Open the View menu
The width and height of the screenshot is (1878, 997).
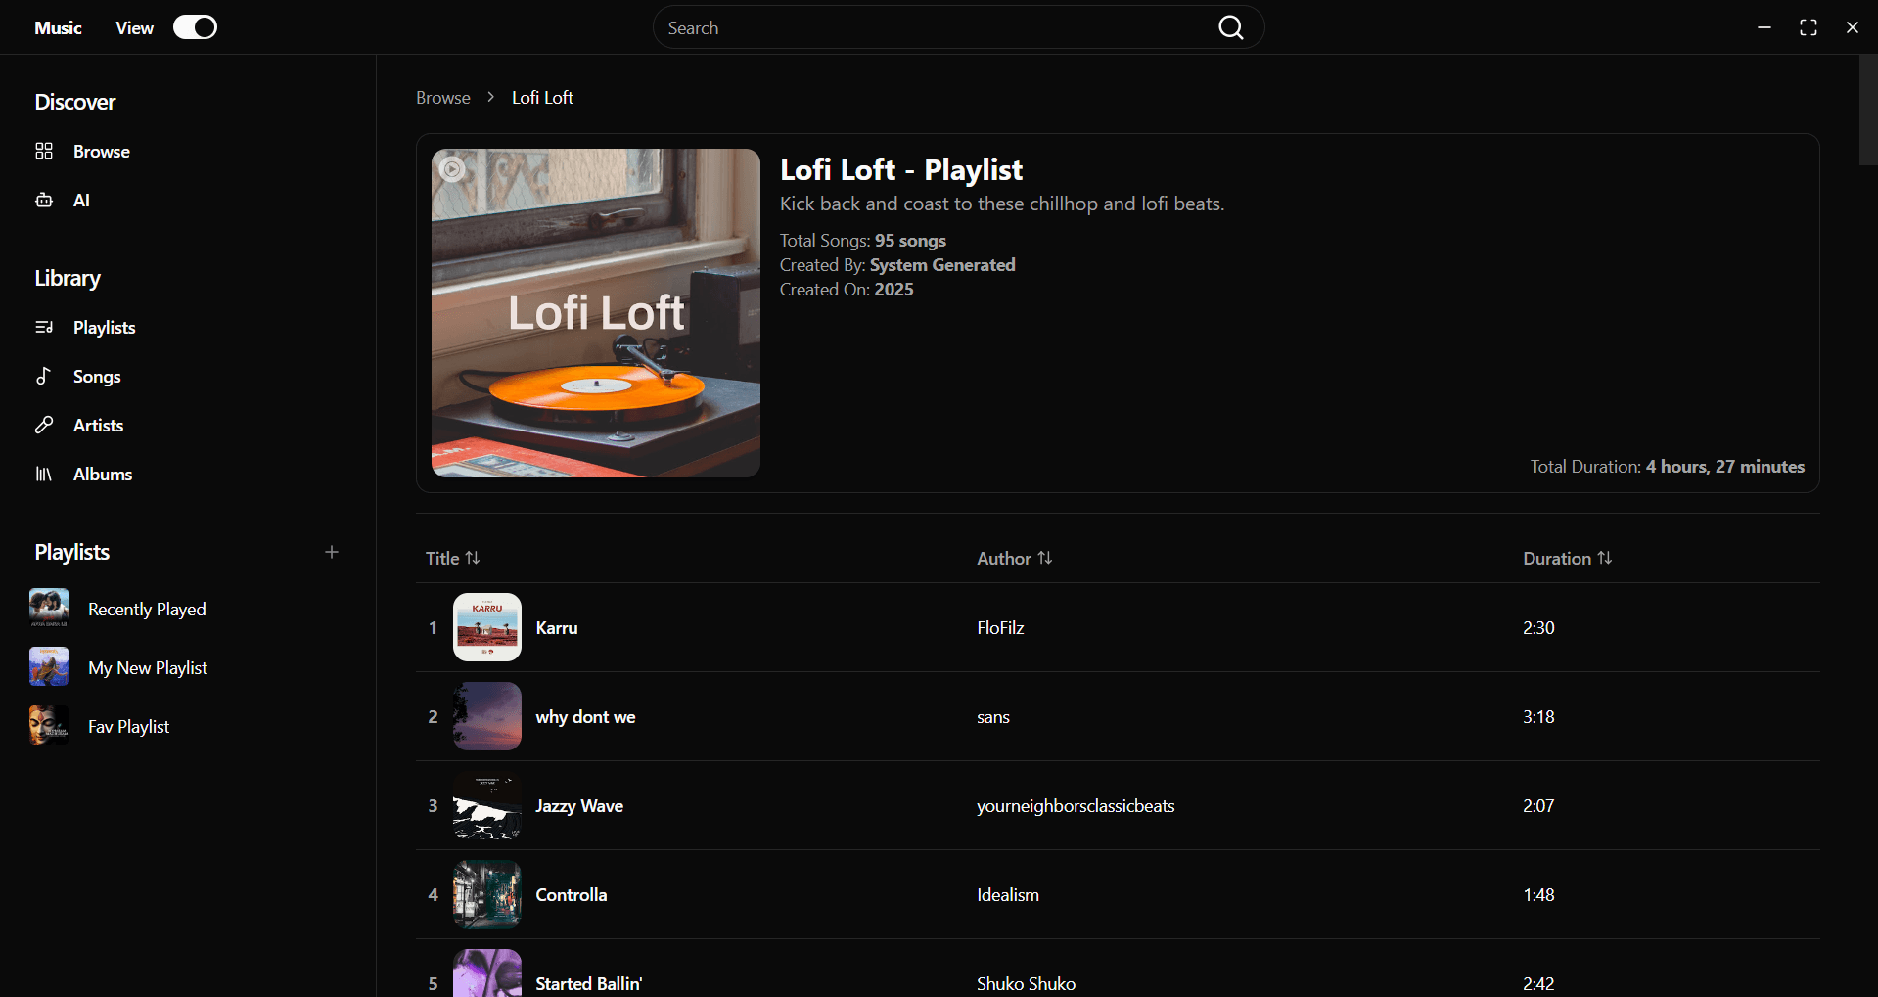[x=134, y=28]
